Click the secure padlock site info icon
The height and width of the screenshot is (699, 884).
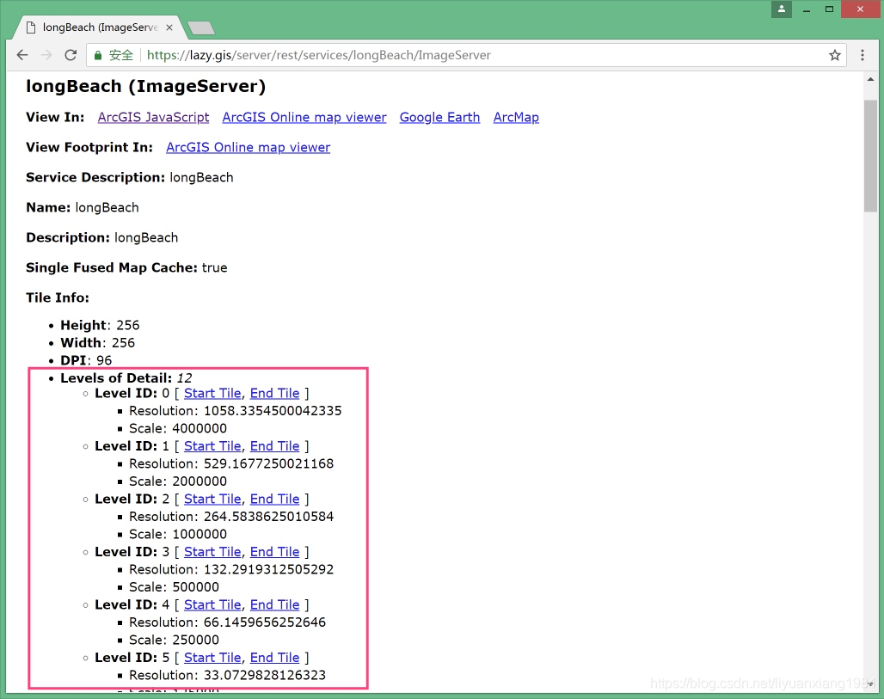pyautogui.click(x=96, y=55)
